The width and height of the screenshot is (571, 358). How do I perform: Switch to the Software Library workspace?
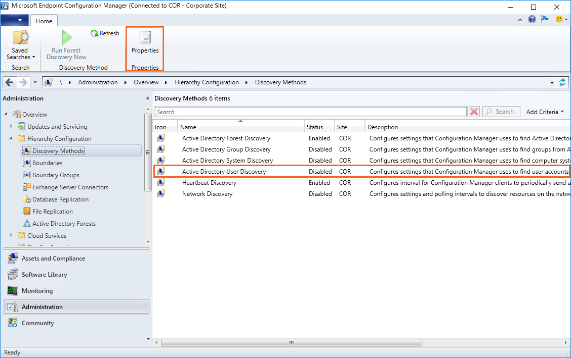pyautogui.click(x=44, y=275)
